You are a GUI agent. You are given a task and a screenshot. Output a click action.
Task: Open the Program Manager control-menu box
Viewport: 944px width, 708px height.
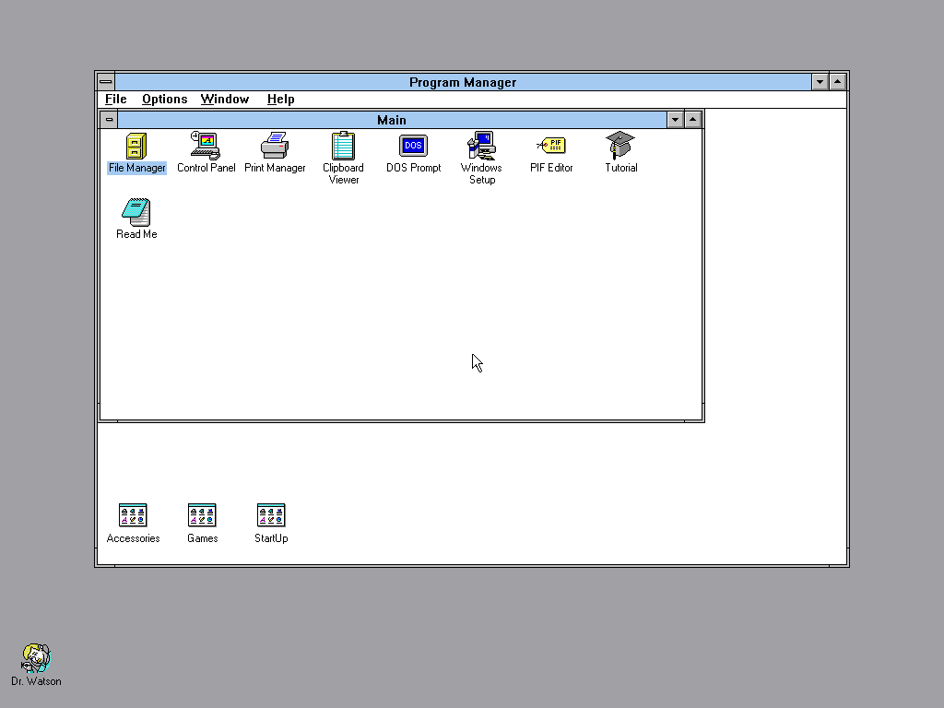pyautogui.click(x=106, y=82)
